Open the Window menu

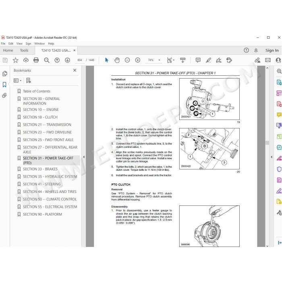[39, 44]
